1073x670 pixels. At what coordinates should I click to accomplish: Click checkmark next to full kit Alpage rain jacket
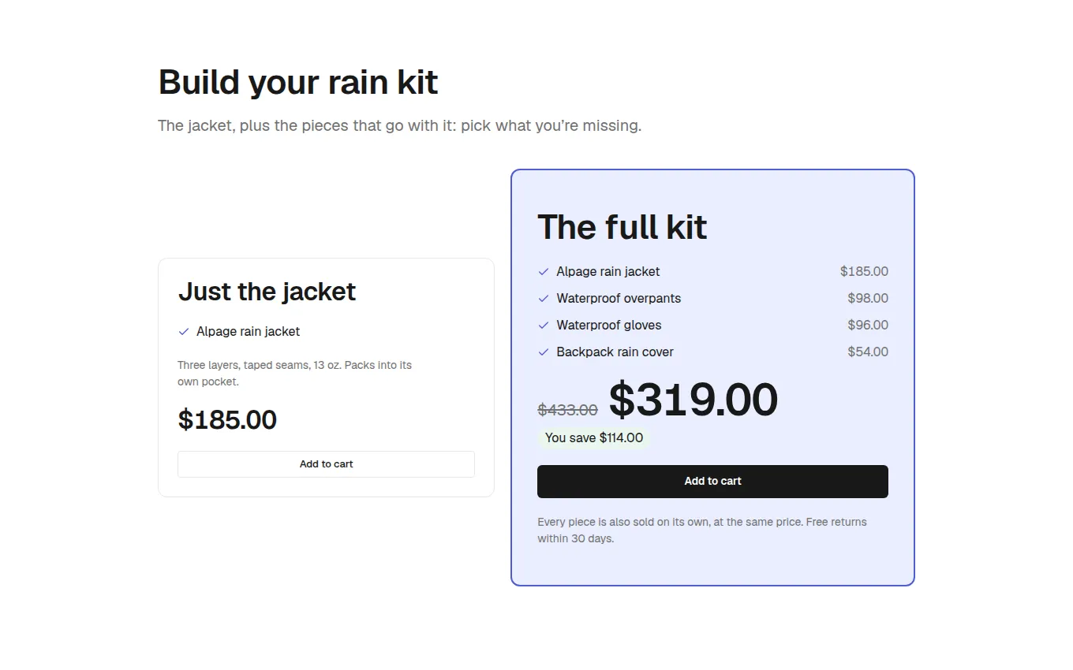coord(543,272)
